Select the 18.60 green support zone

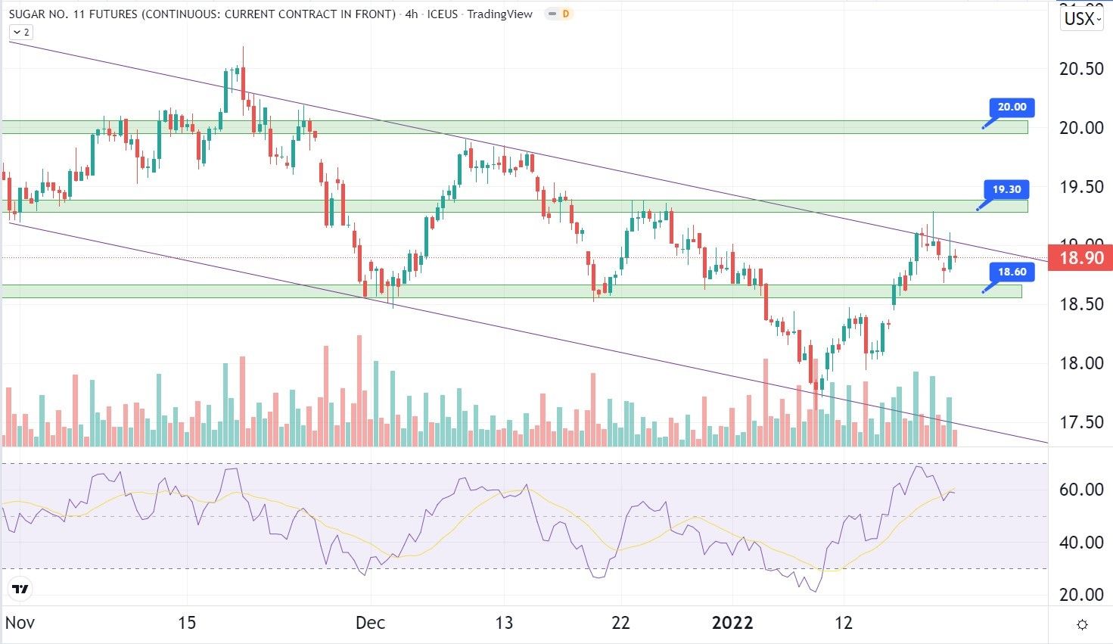[511, 291]
